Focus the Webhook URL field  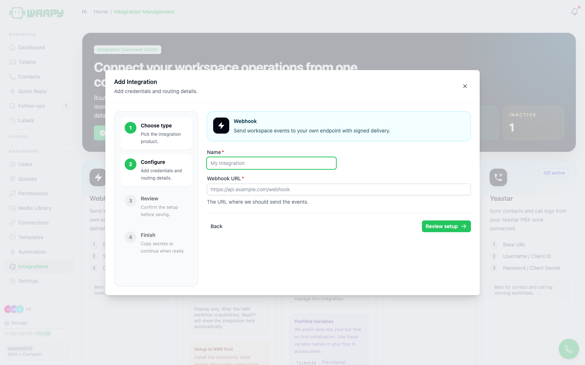click(x=339, y=189)
